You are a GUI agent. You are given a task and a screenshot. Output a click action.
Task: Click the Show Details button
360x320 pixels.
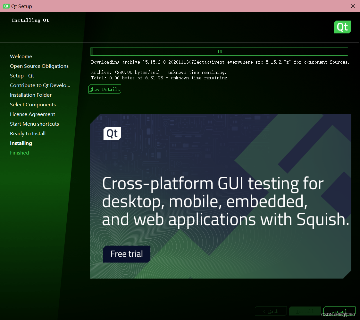tap(105, 89)
